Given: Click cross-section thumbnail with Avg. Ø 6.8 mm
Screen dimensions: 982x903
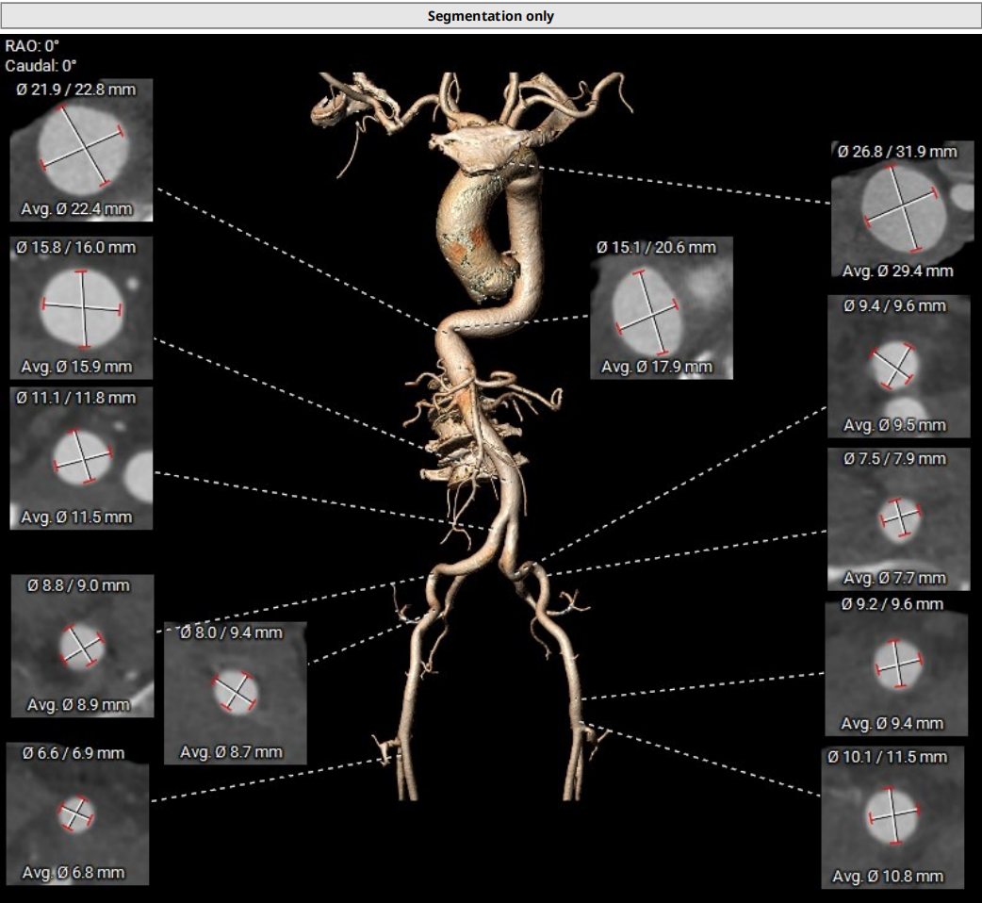Looking at the screenshot, I should pos(77,813).
